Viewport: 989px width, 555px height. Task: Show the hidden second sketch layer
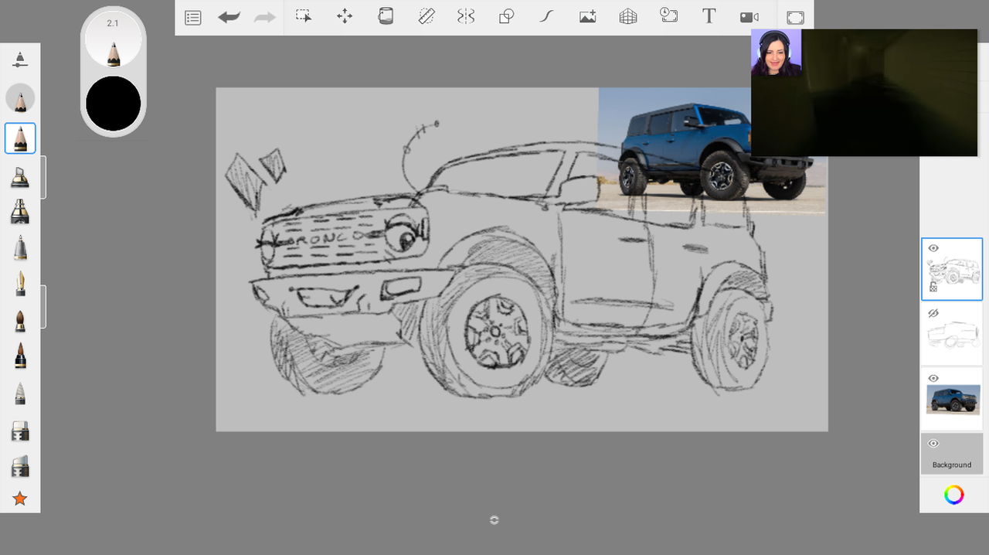point(933,313)
